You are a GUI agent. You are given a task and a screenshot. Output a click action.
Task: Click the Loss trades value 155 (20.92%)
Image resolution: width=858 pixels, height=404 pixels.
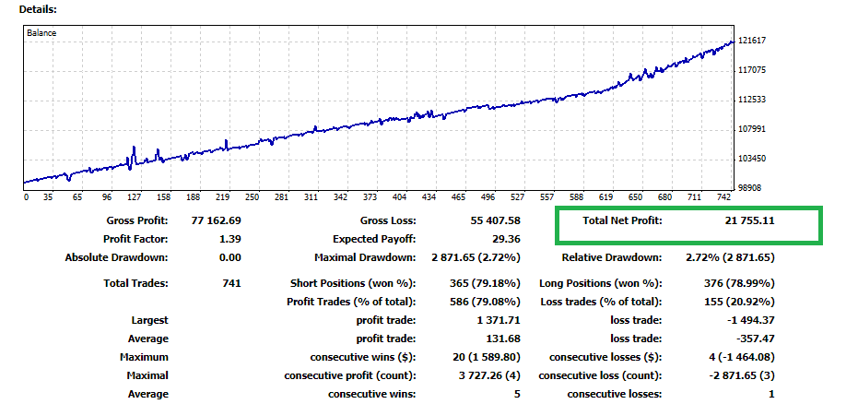click(737, 302)
